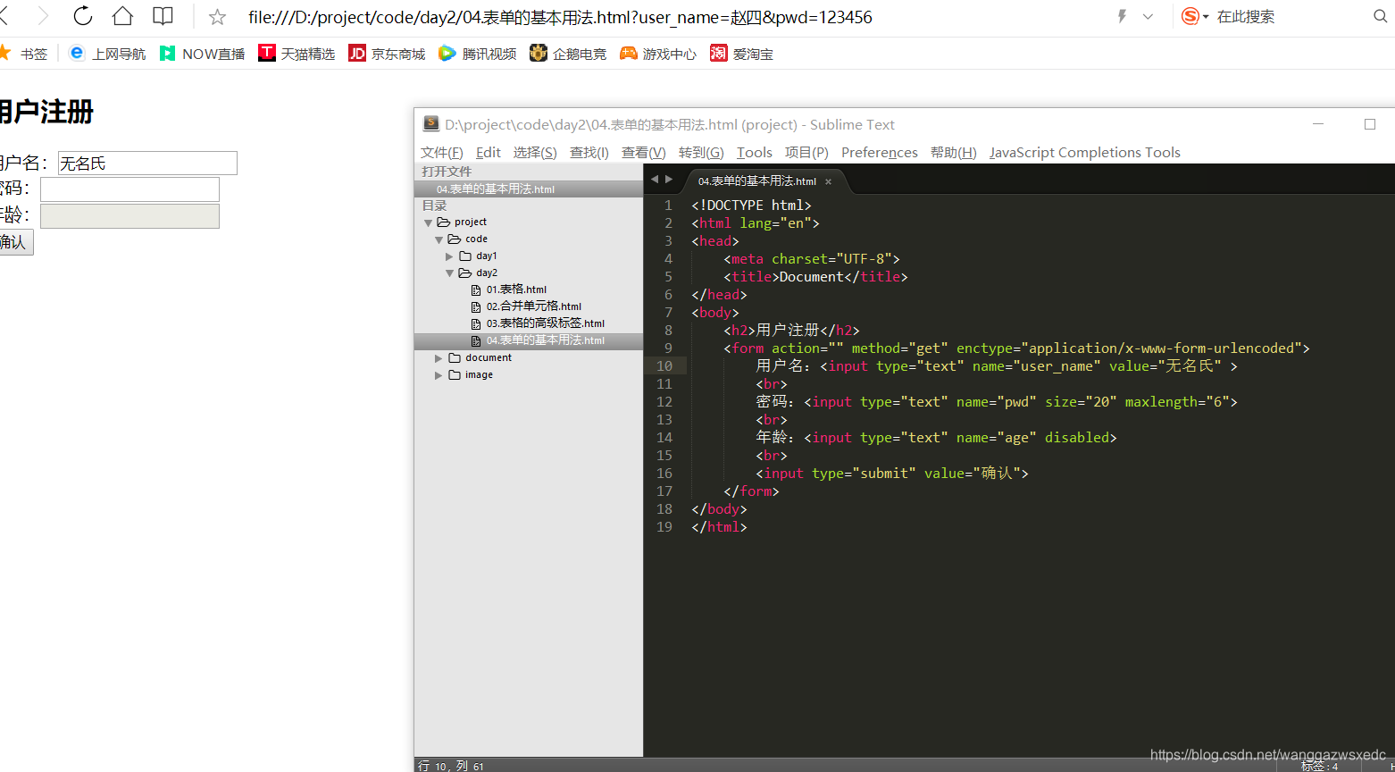Click line number 16 in gutter
The width and height of the screenshot is (1395, 772).
[x=664, y=474]
